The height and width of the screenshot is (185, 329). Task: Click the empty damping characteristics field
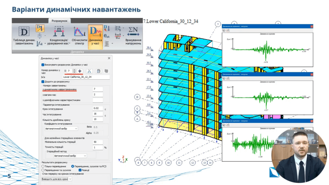coord(98,100)
